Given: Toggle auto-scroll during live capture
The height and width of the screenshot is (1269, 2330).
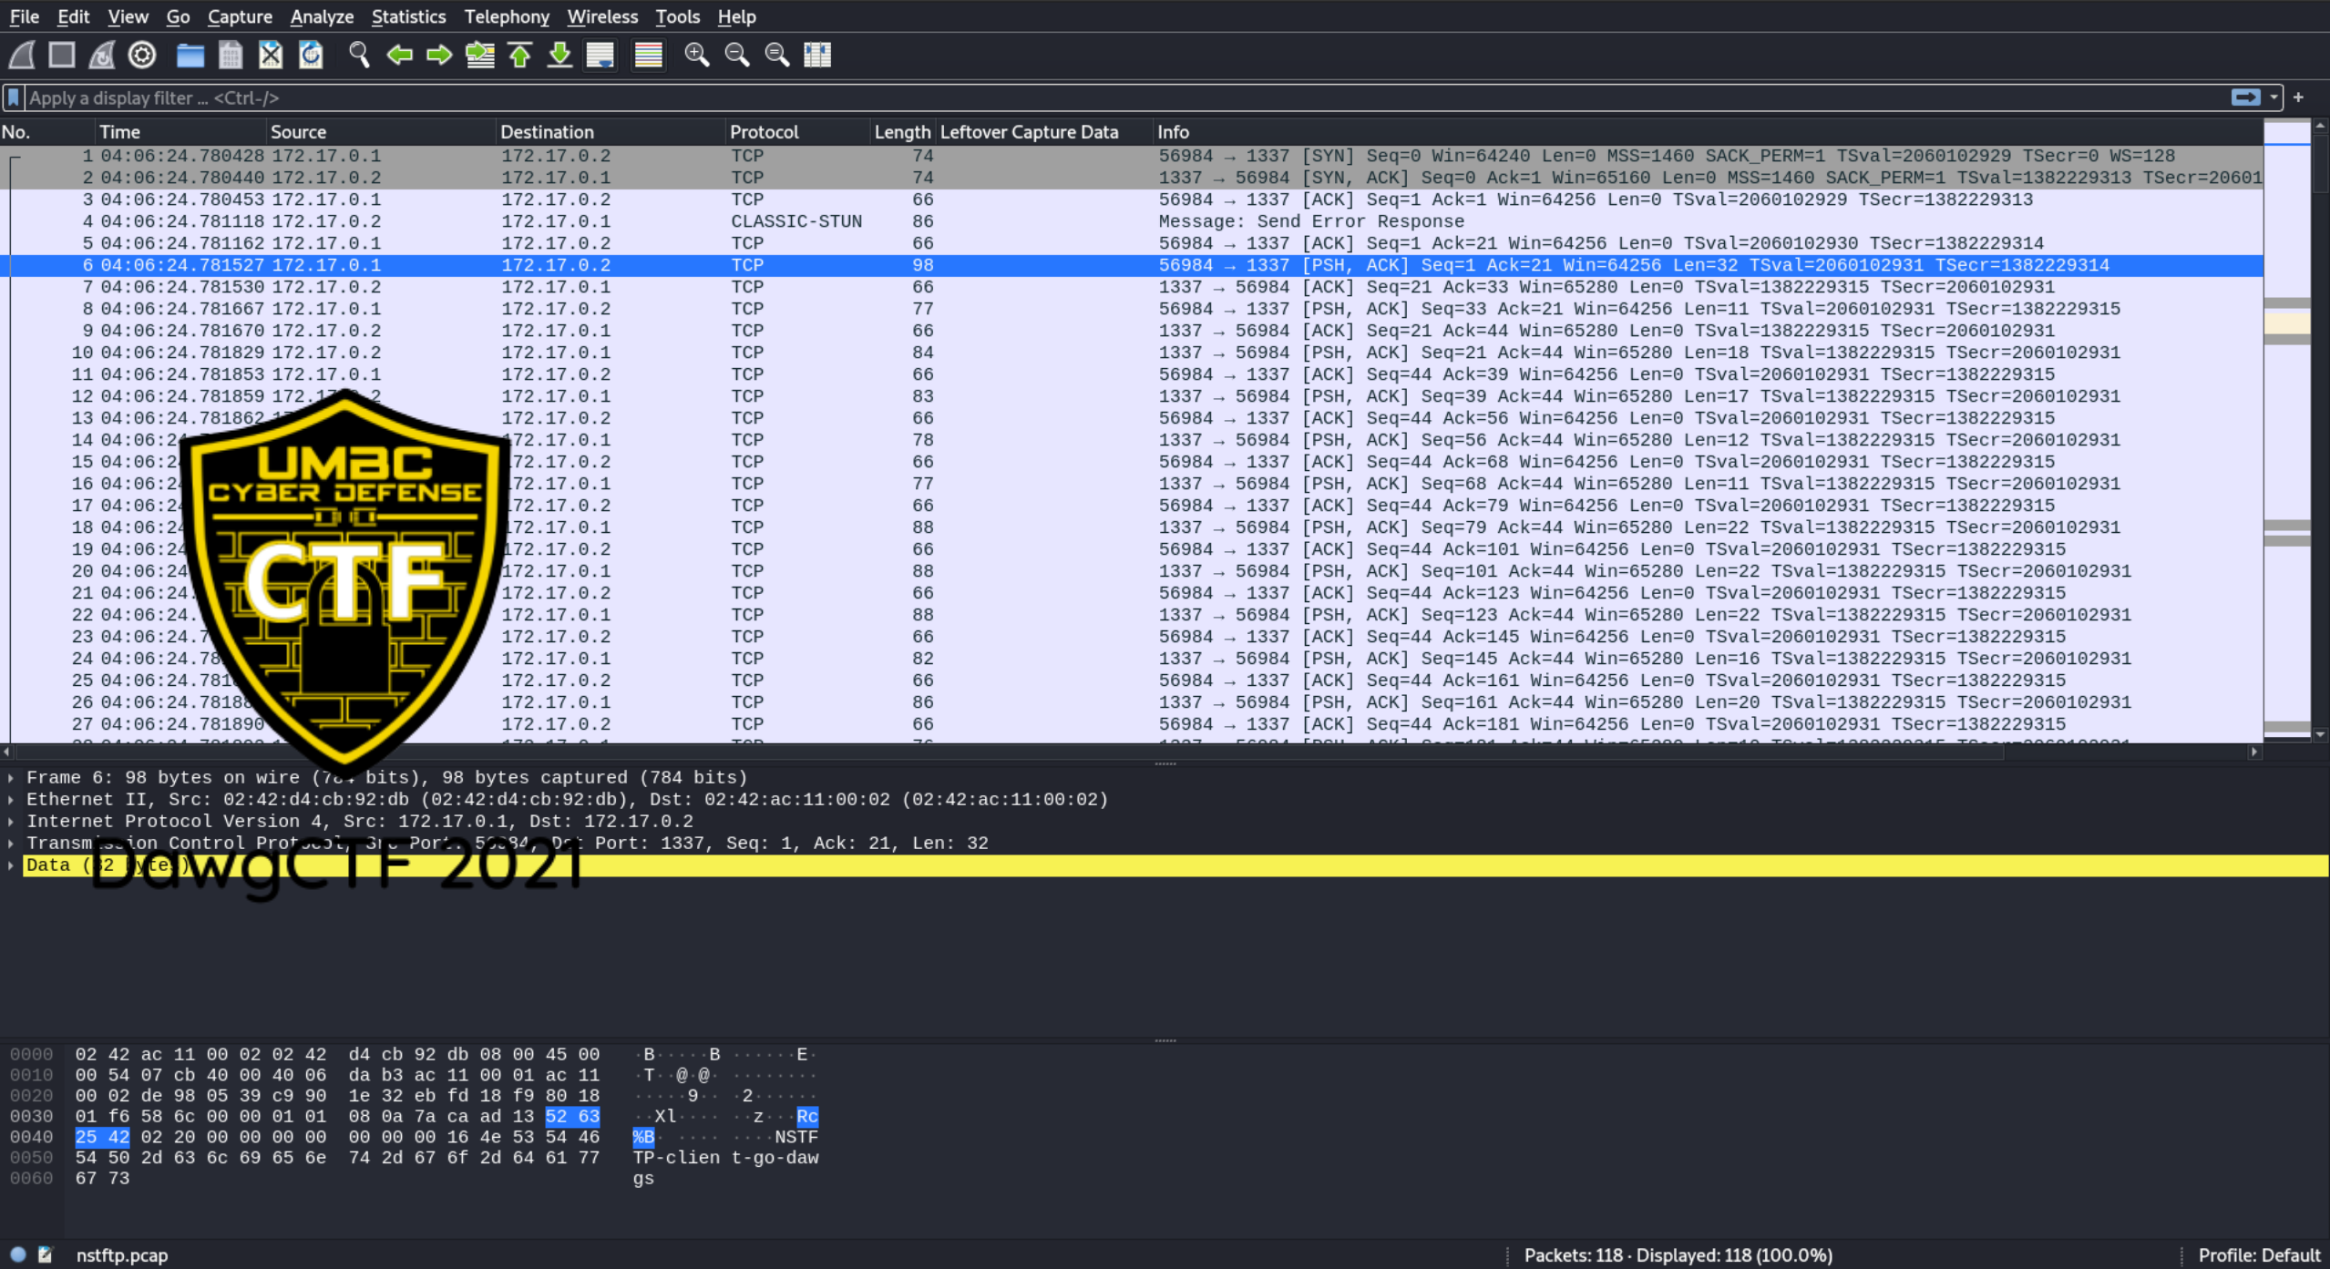Looking at the screenshot, I should [599, 55].
